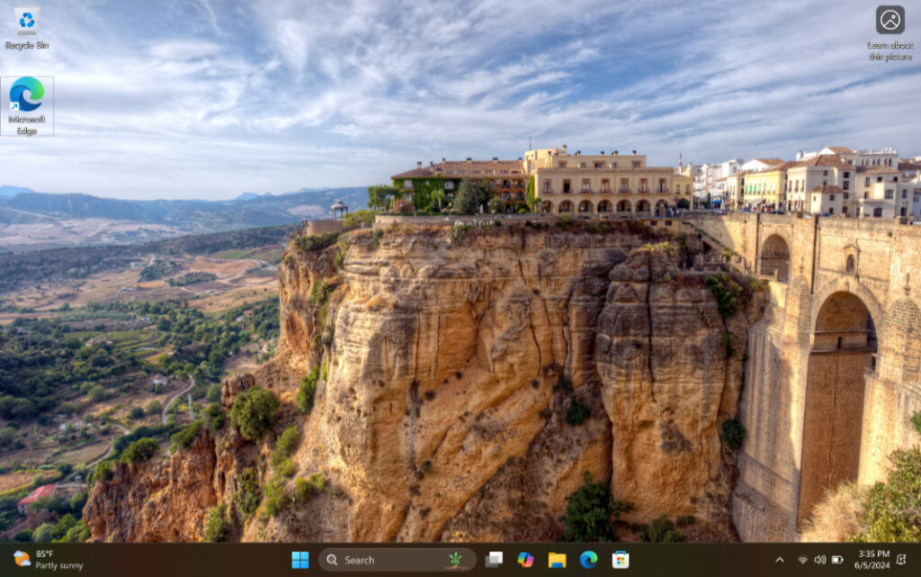
Task: Show hidden system tray icons
Action: (782, 559)
